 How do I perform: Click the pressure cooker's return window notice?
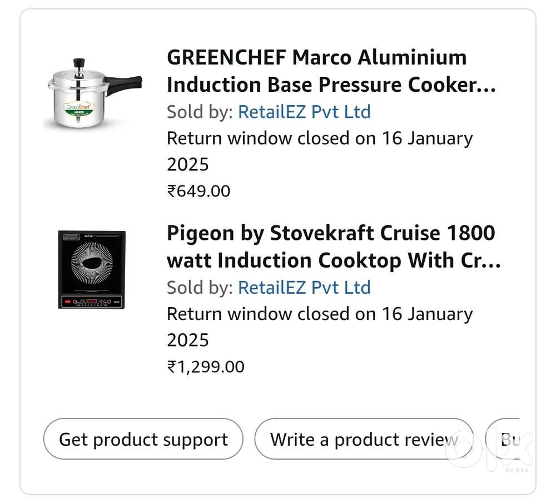tap(320, 151)
